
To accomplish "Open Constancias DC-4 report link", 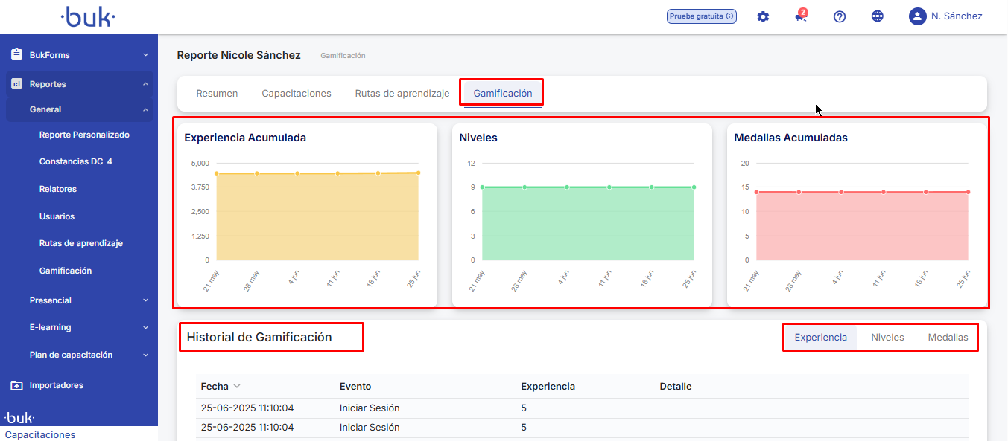I will [x=75, y=161].
